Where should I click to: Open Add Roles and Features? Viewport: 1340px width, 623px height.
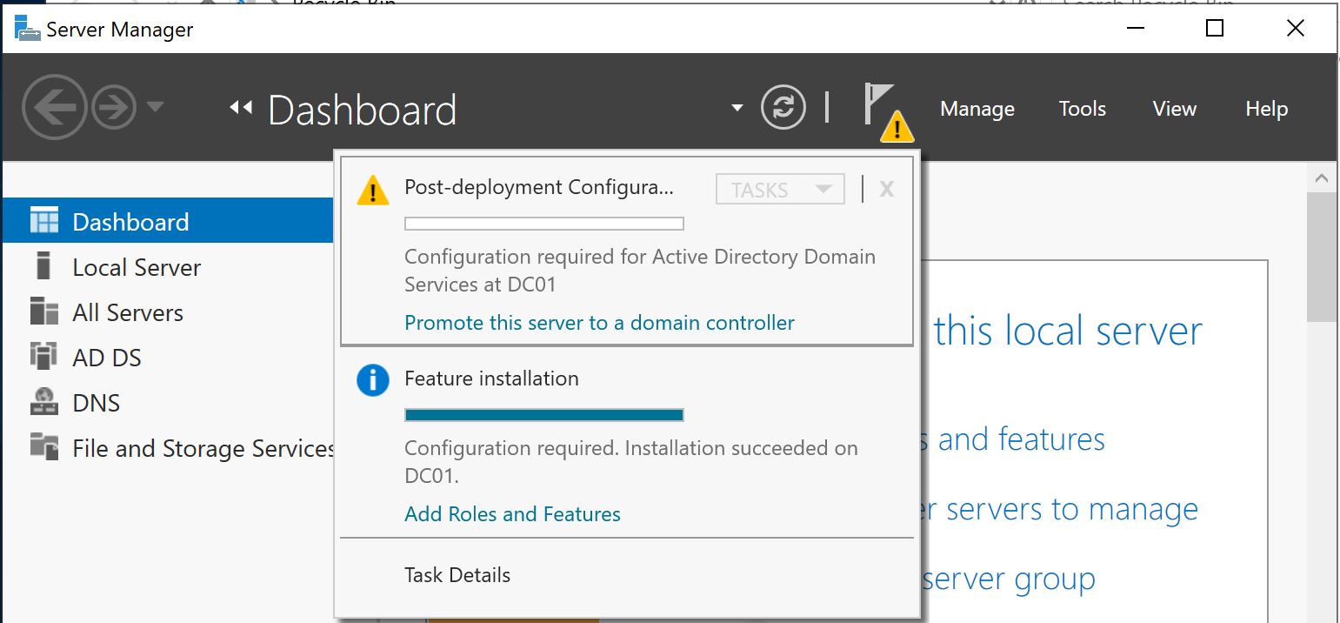tap(511, 514)
